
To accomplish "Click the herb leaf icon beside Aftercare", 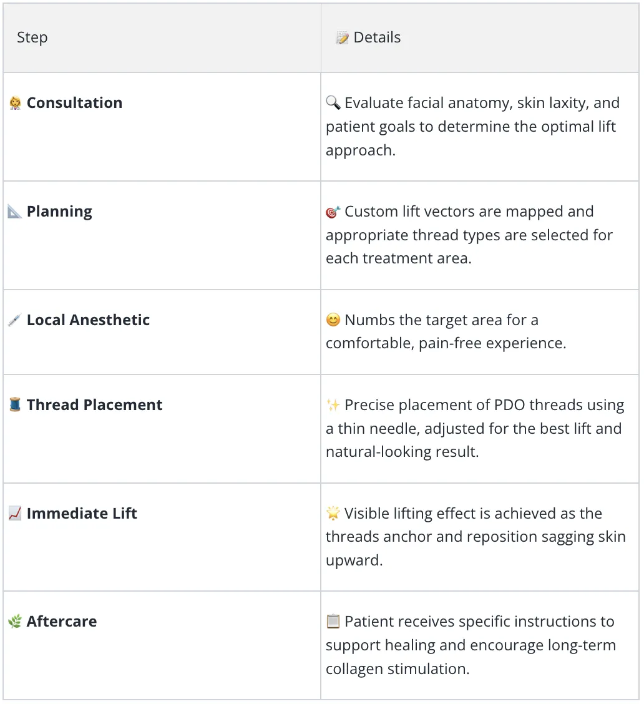I will coord(15,622).
